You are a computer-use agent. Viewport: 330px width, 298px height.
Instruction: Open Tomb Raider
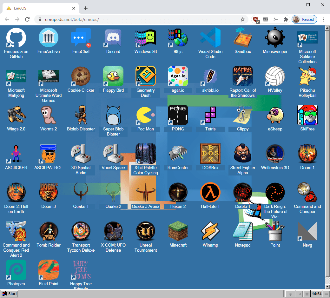[49, 231]
